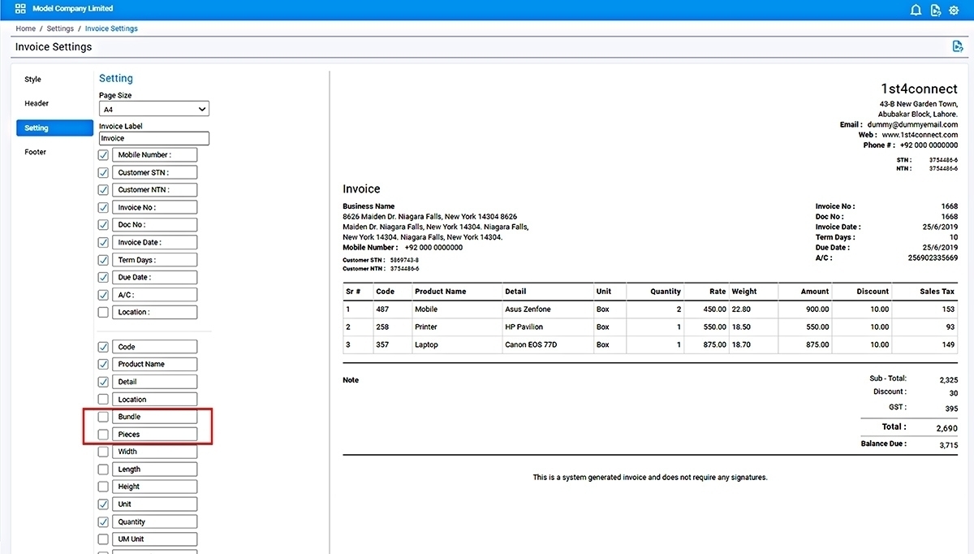Open the notifications bell
The height and width of the screenshot is (554, 974).
coord(916,10)
